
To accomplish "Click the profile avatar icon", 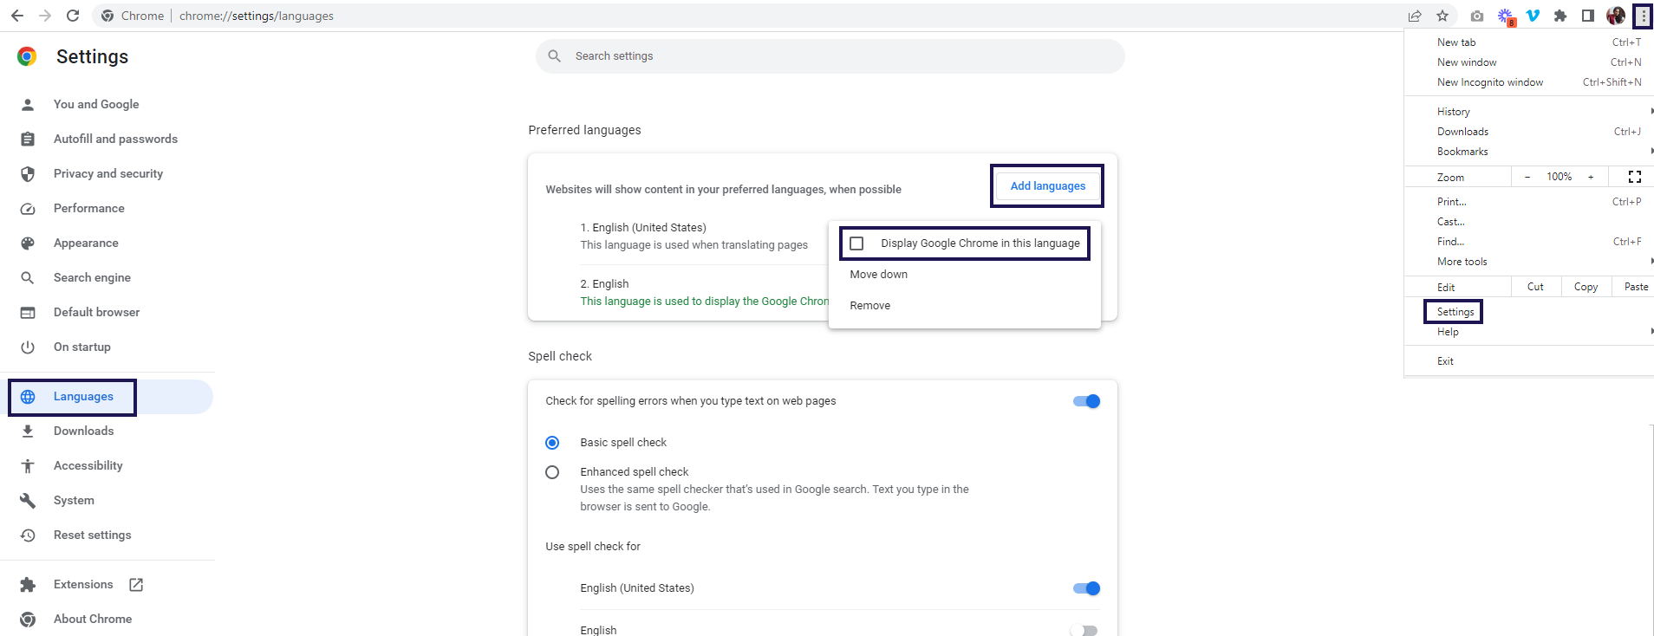I will 1615,16.
